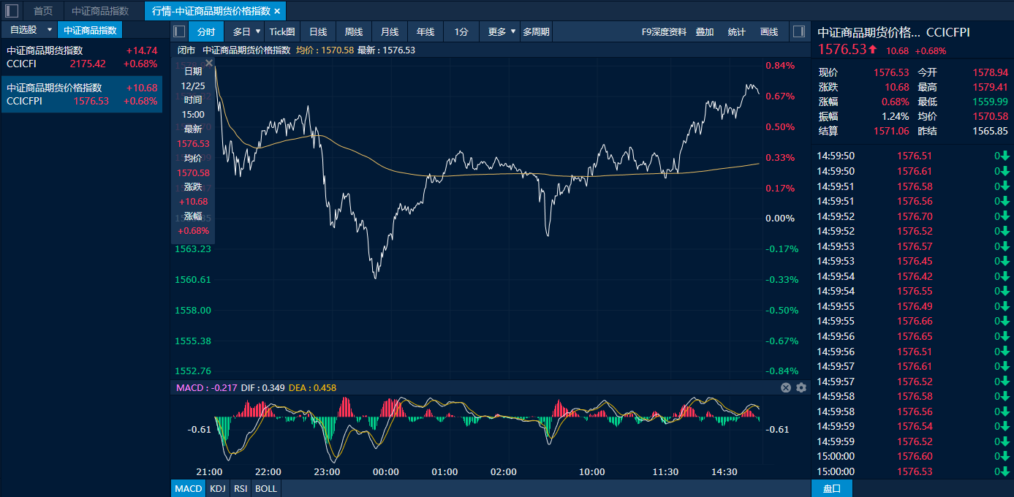Switch indicator to RSI
The image size is (1014, 497).
point(240,488)
